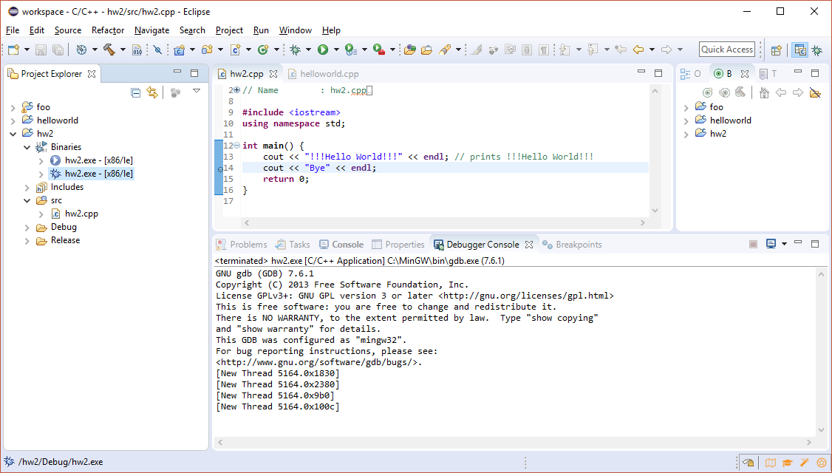
Task: Select hw2.cpp file in the src folder
Action: pos(81,214)
